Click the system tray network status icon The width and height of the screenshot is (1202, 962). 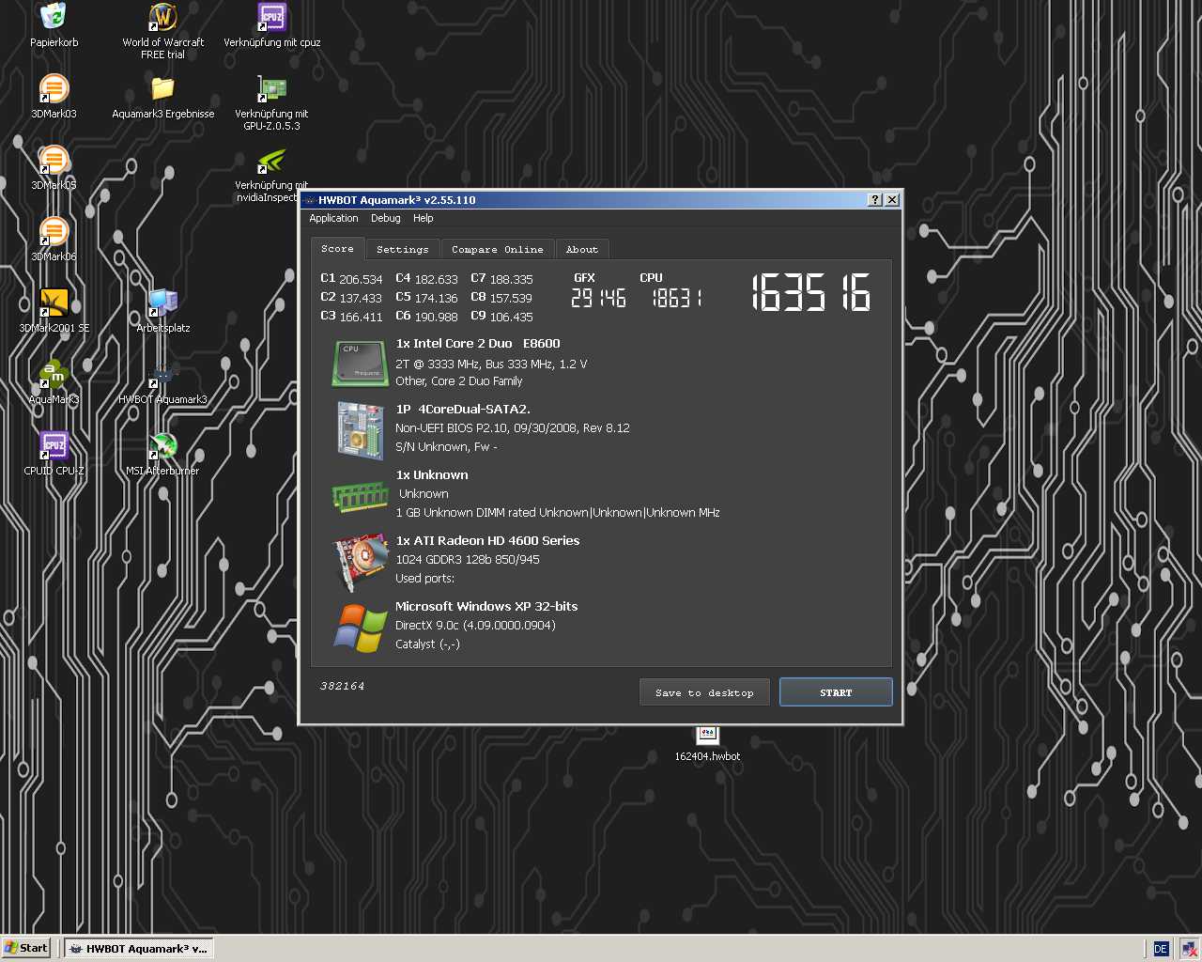(1189, 949)
